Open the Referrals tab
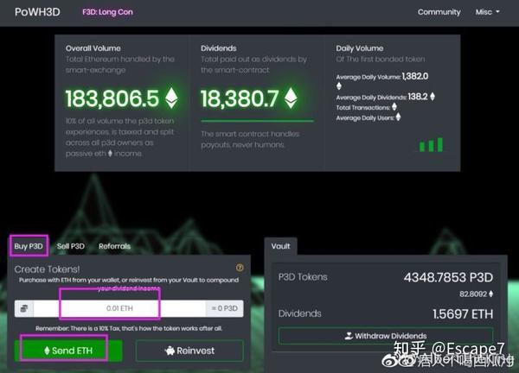 pos(114,246)
